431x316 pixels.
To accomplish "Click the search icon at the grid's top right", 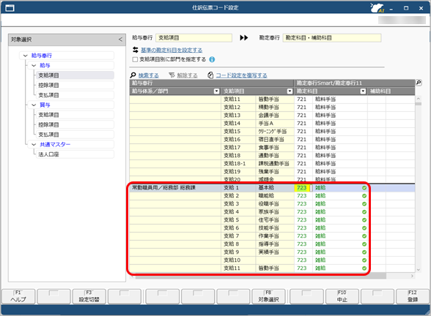I will (419, 82).
